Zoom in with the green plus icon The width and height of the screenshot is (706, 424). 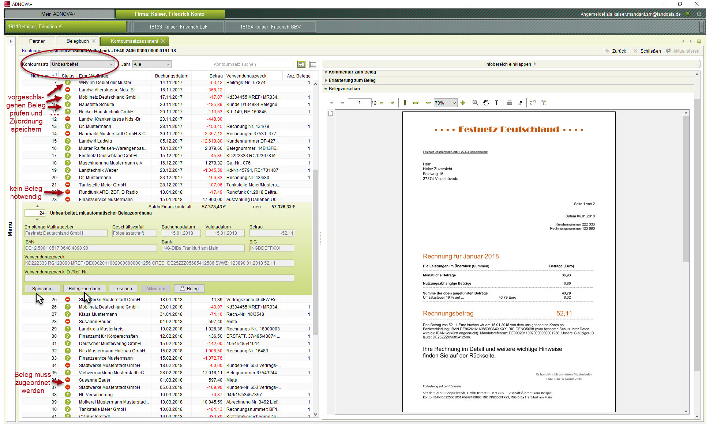click(463, 103)
